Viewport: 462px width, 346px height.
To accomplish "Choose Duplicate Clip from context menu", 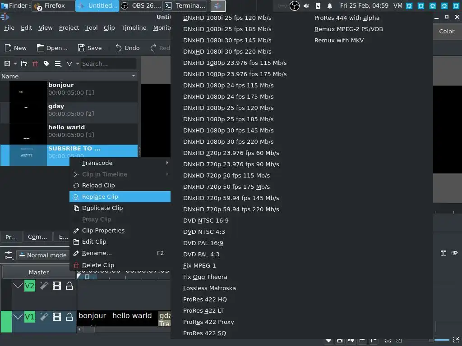I will point(120,208).
